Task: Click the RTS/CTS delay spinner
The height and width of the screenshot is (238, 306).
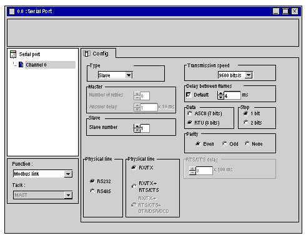Action: click(192, 171)
